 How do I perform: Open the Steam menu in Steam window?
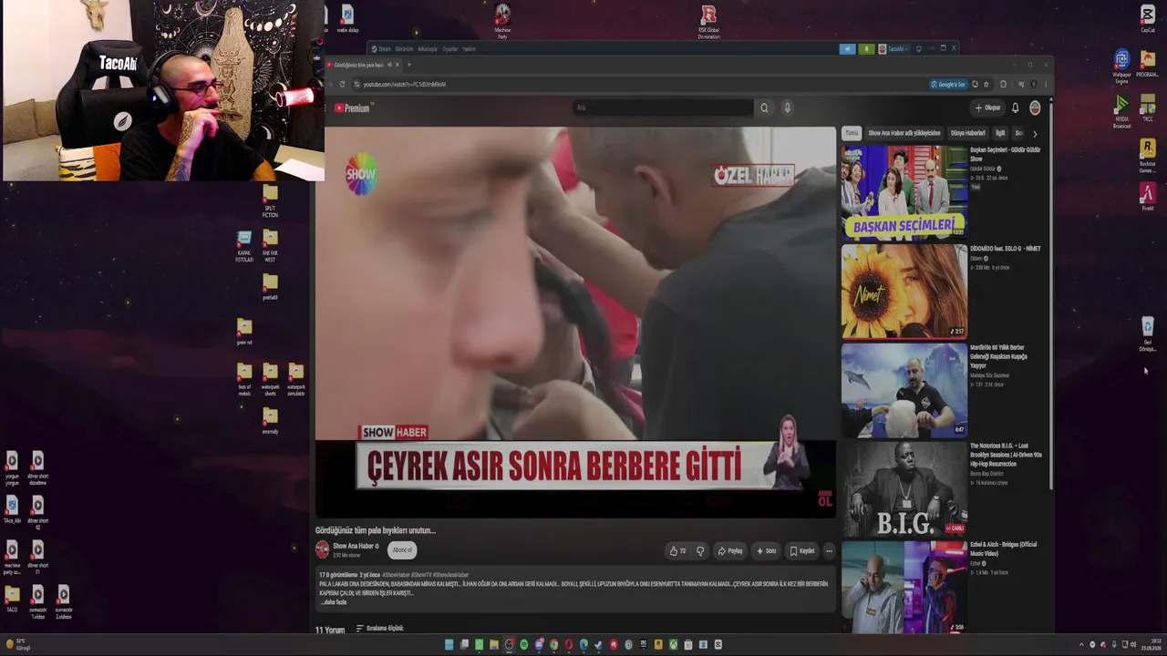point(384,49)
